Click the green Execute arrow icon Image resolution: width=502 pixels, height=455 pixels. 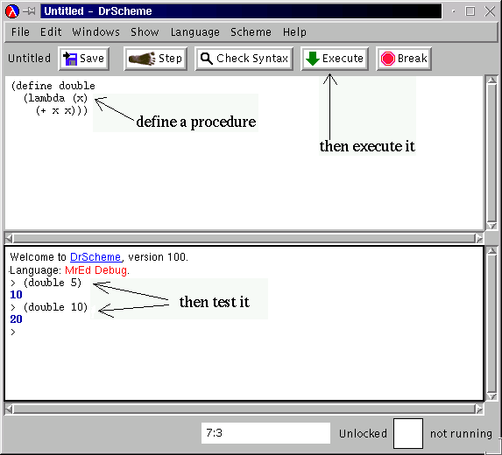[313, 59]
